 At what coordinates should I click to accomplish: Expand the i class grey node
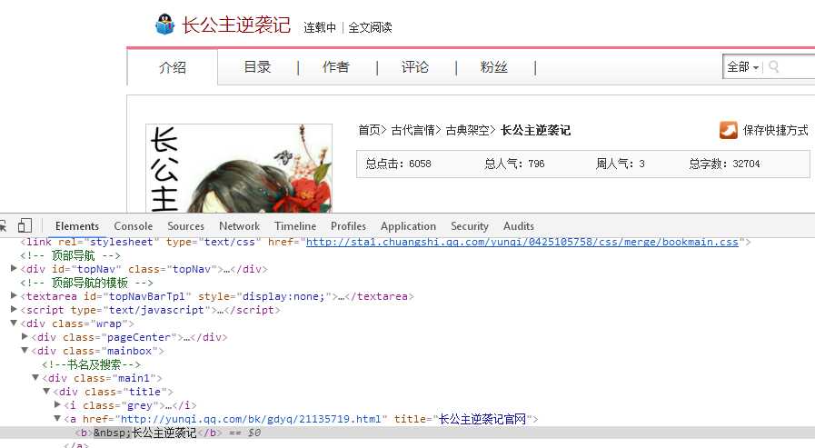pyautogui.click(x=57, y=404)
